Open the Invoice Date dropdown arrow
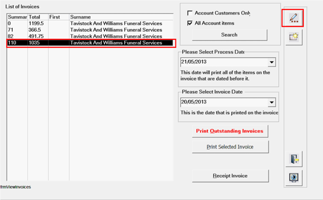This screenshot has width=323, height=200. (x=272, y=102)
